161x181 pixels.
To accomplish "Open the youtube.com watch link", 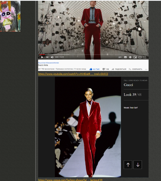I will (x=73, y=74).
